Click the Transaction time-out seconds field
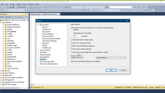This screenshot has width=165, height=93. [x=77, y=36]
